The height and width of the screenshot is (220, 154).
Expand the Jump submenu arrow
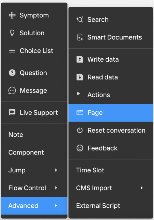point(56,170)
